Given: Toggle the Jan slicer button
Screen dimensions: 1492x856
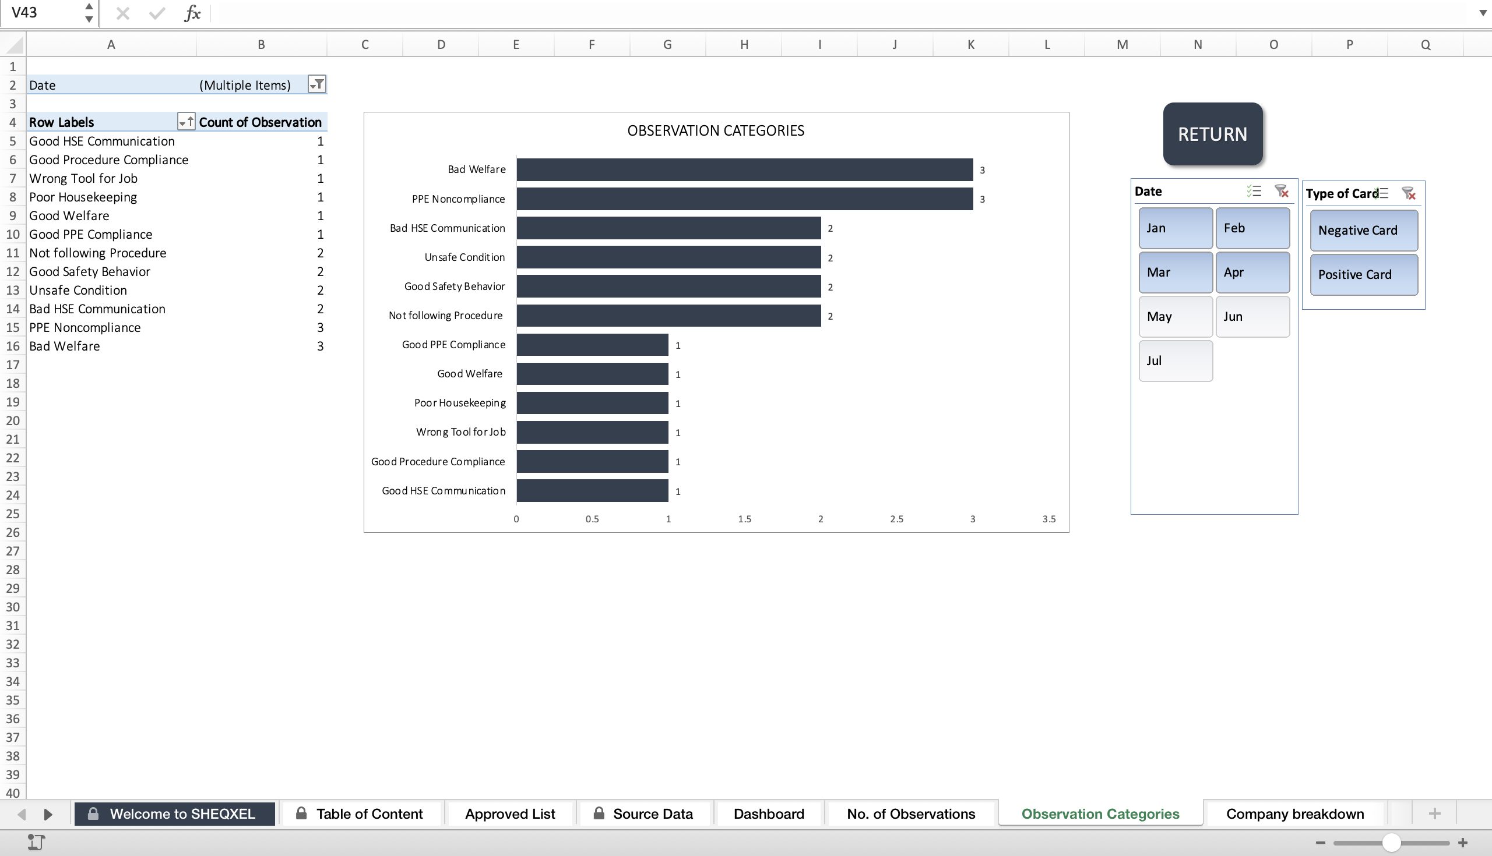Looking at the screenshot, I should tap(1176, 228).
